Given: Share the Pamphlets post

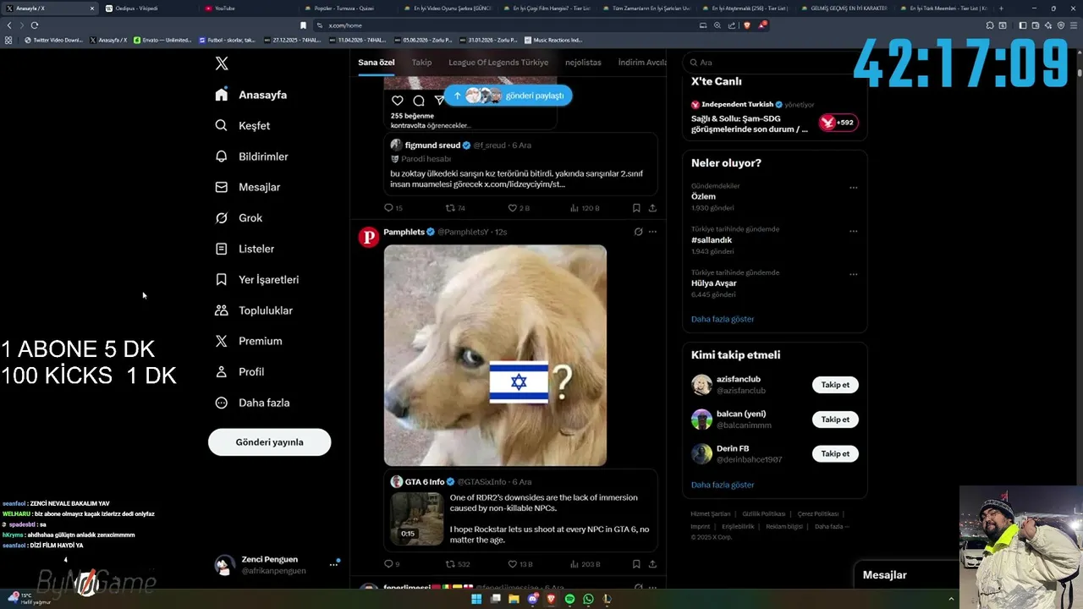Looking at the screenshot, I should coord(652,563).
